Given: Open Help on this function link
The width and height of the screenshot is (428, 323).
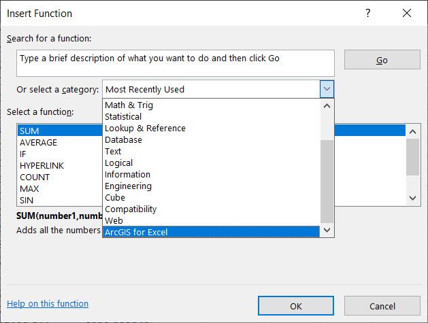Looking at the screenshot, I should click(x=48, y=304).
